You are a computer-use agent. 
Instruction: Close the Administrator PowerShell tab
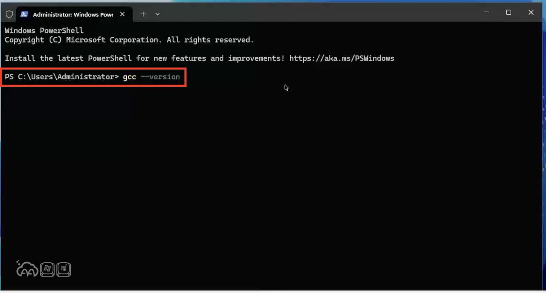[122, 14]
